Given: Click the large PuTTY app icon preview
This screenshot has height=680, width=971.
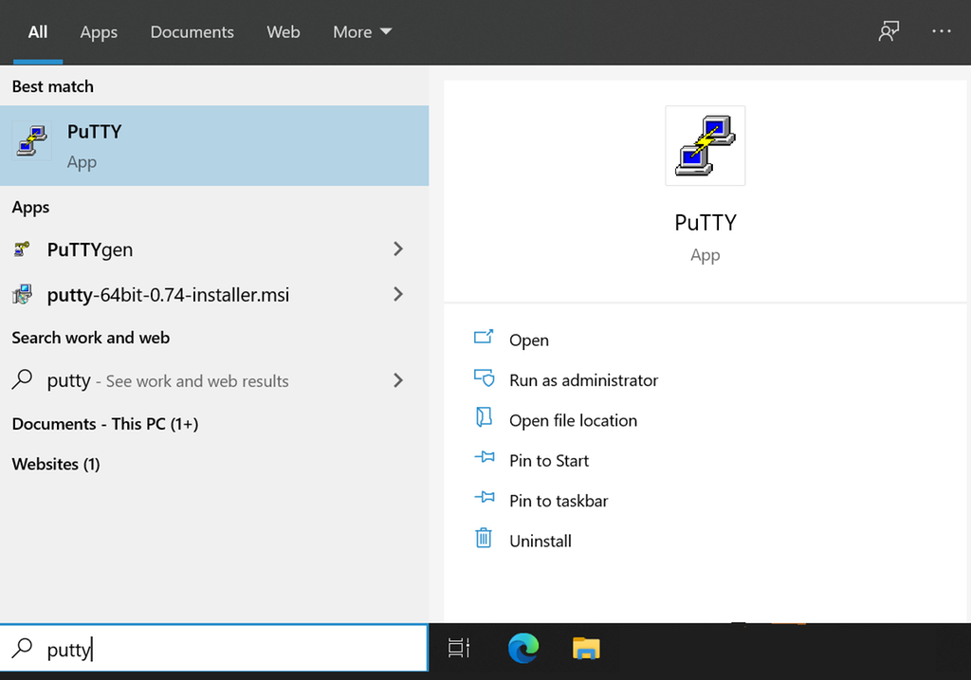Looking at the screenshot, I should tap(705, 145).
